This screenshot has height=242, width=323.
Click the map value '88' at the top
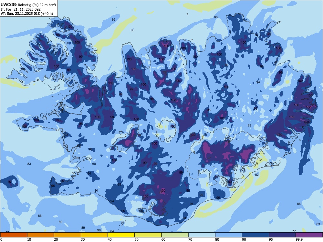pyautogui.click(x=216, y=17)
